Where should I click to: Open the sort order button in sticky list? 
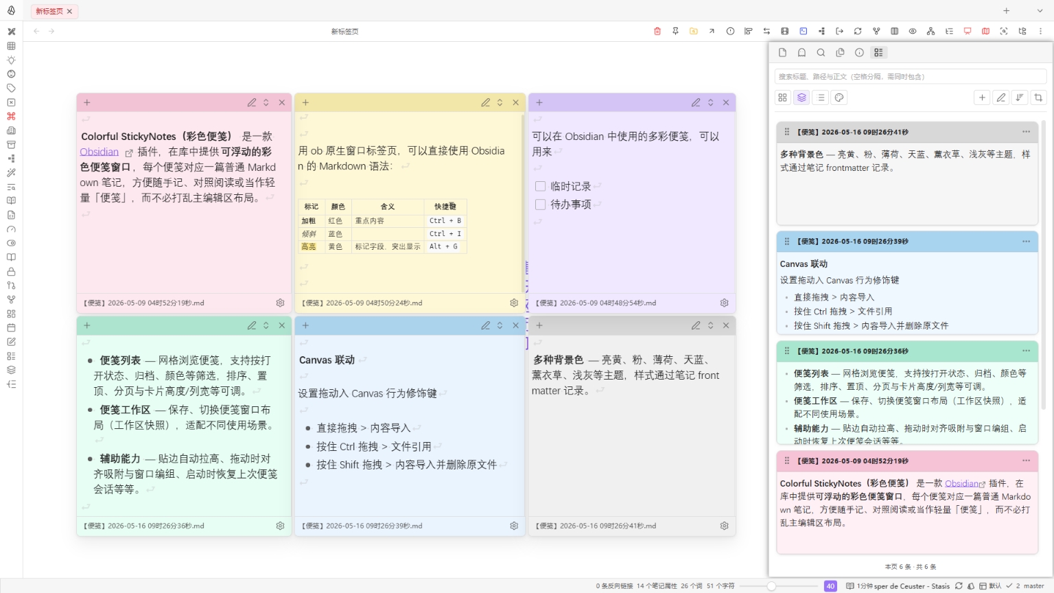[1020, 97]
